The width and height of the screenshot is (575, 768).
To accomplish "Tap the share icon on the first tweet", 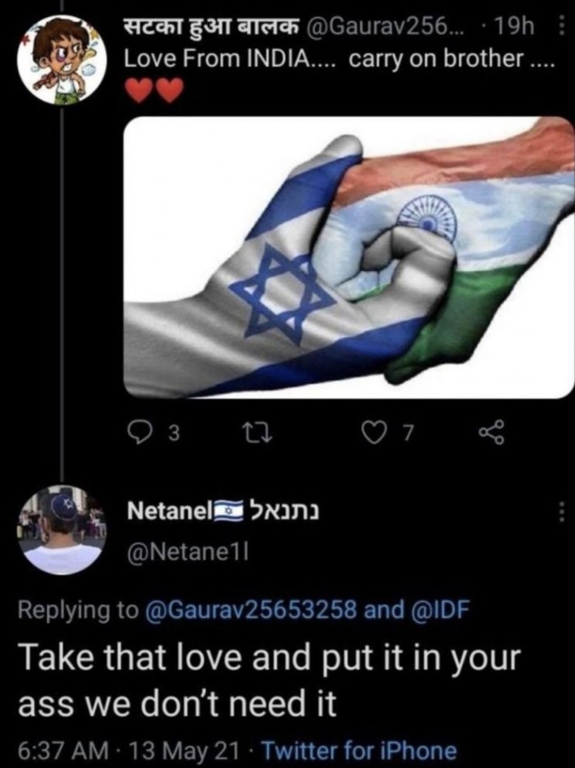I will (x=491, y=433).
